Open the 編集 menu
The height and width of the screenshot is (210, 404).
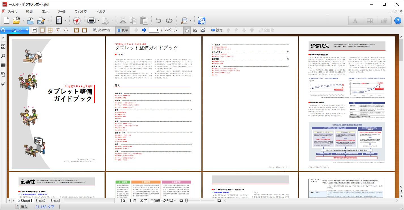tap(29, 12)
